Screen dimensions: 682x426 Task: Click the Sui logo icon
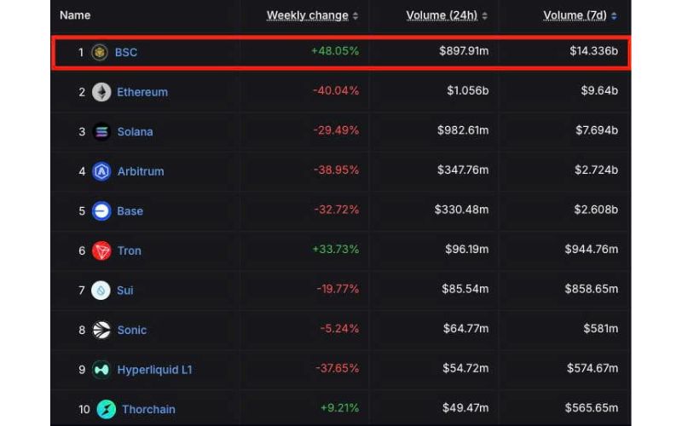(x=101, y=290)
